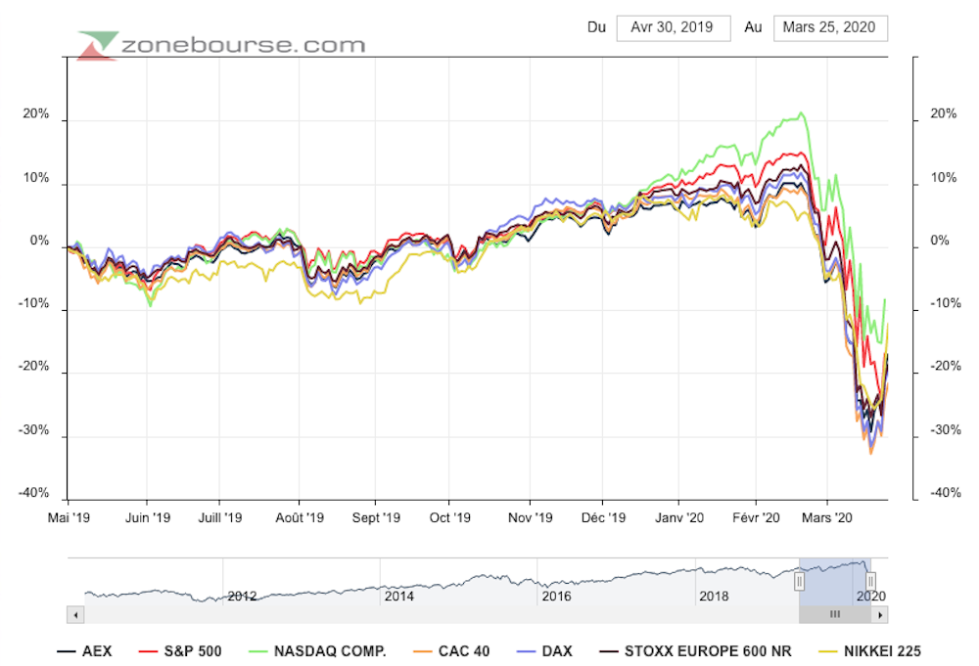The image size is (979, 666).
Task: Open the 'Du' start date field
Action: 673,27
